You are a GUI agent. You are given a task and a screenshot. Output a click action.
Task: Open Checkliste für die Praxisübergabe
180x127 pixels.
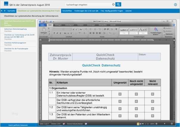pos(18,50)
